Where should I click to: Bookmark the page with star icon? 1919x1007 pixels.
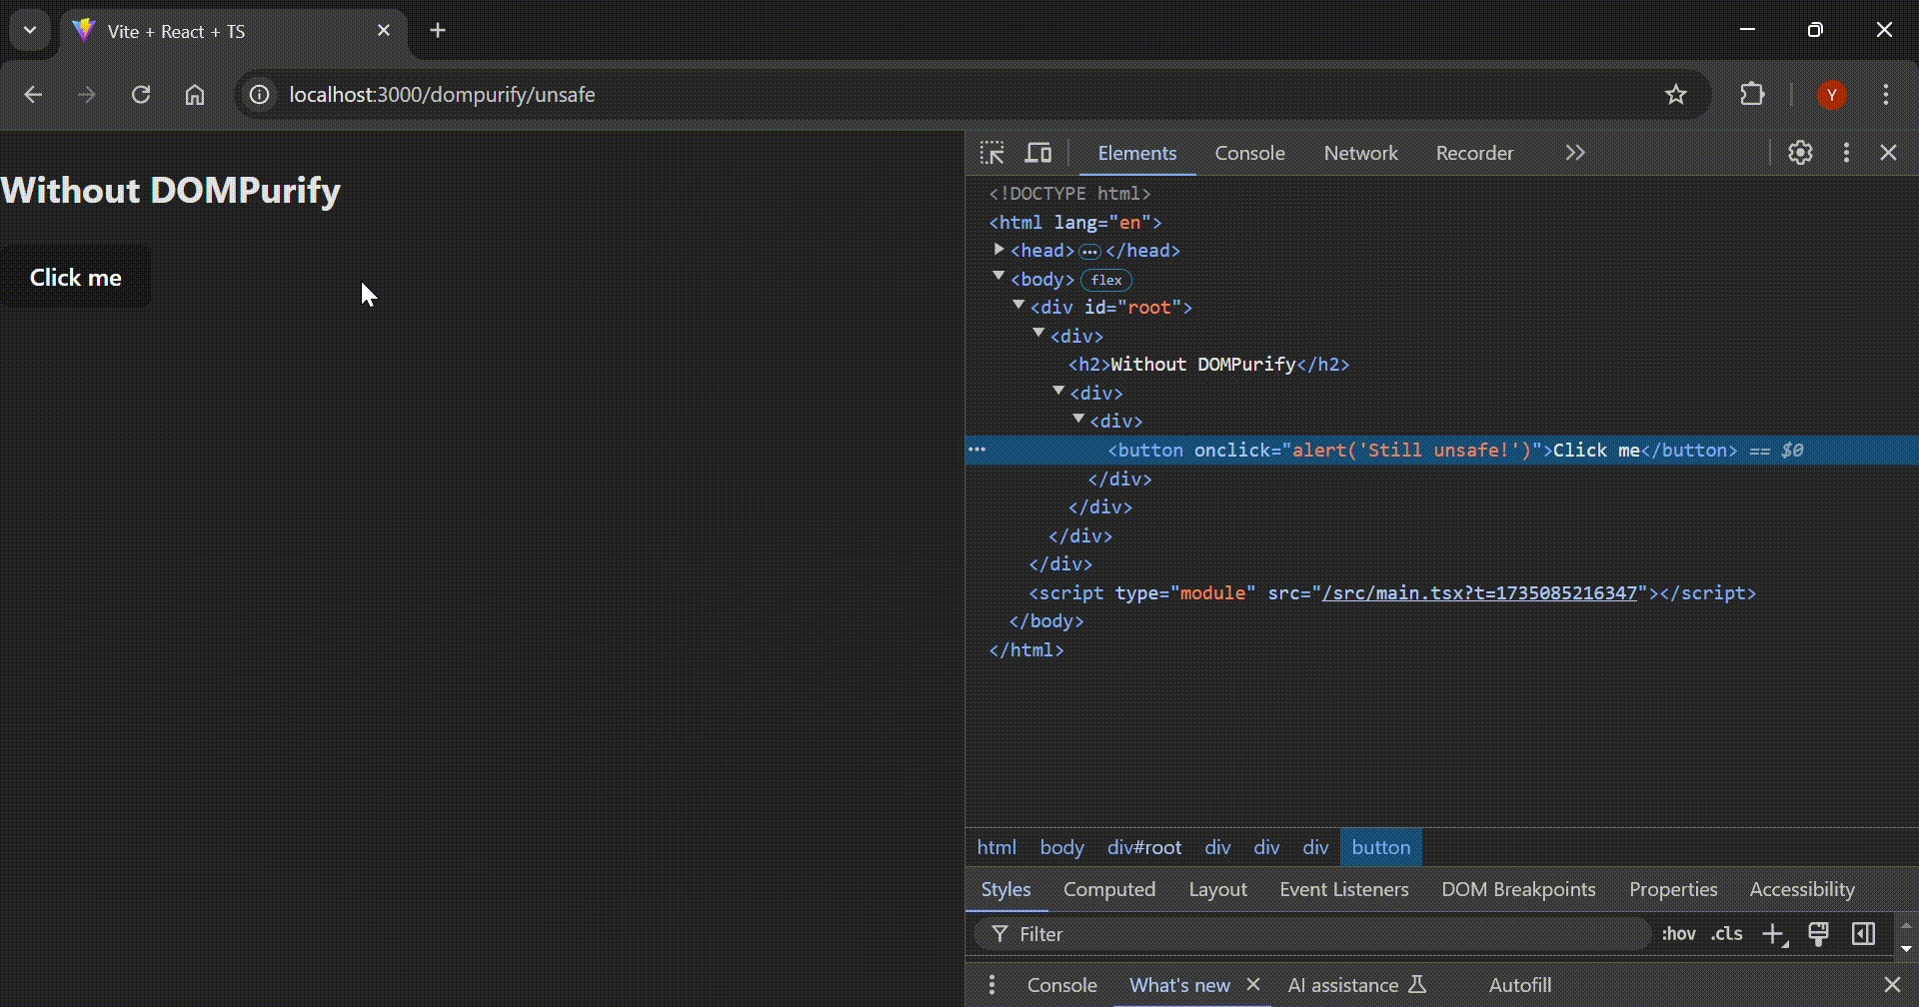[1675, 95]
